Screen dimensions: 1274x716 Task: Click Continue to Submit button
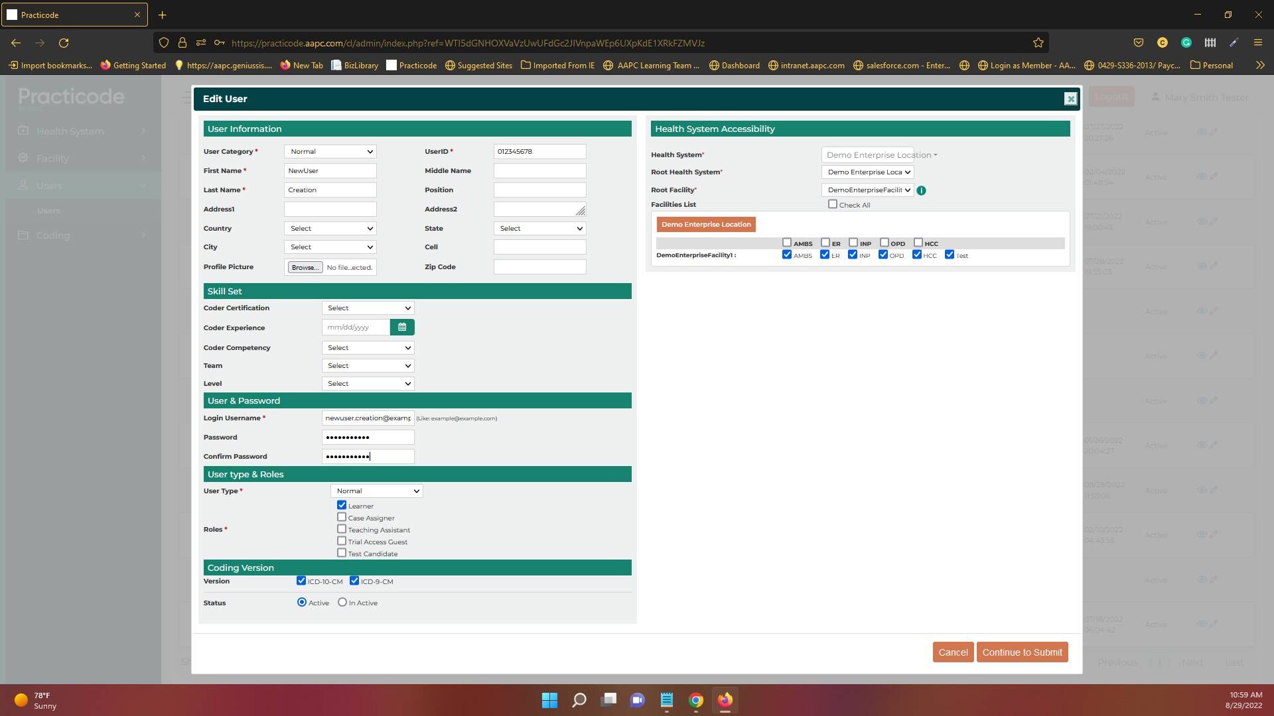(1022, 652)
